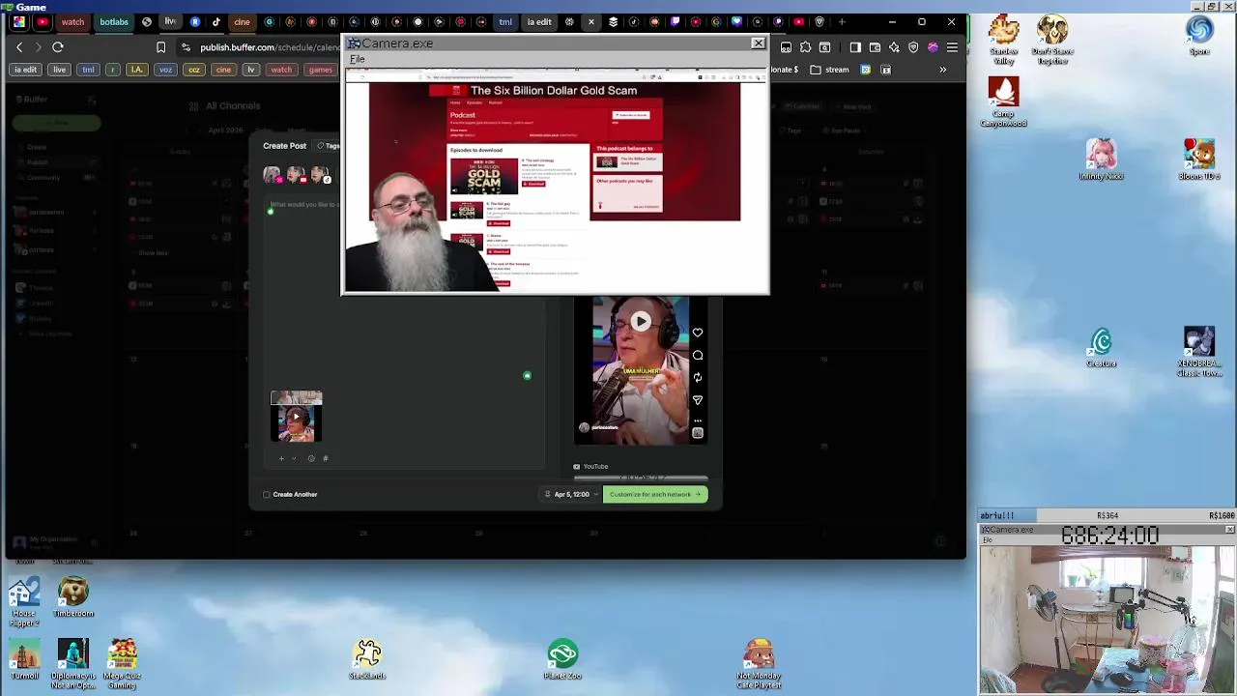Launch the Mega Quiz Gaming desktop shortcut
1237x696 pixels.
[x=122, y=664]
